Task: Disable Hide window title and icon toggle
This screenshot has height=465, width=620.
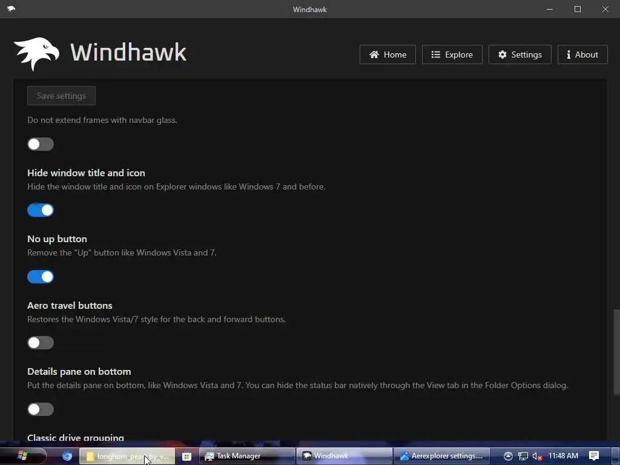Action: point(41,210)
